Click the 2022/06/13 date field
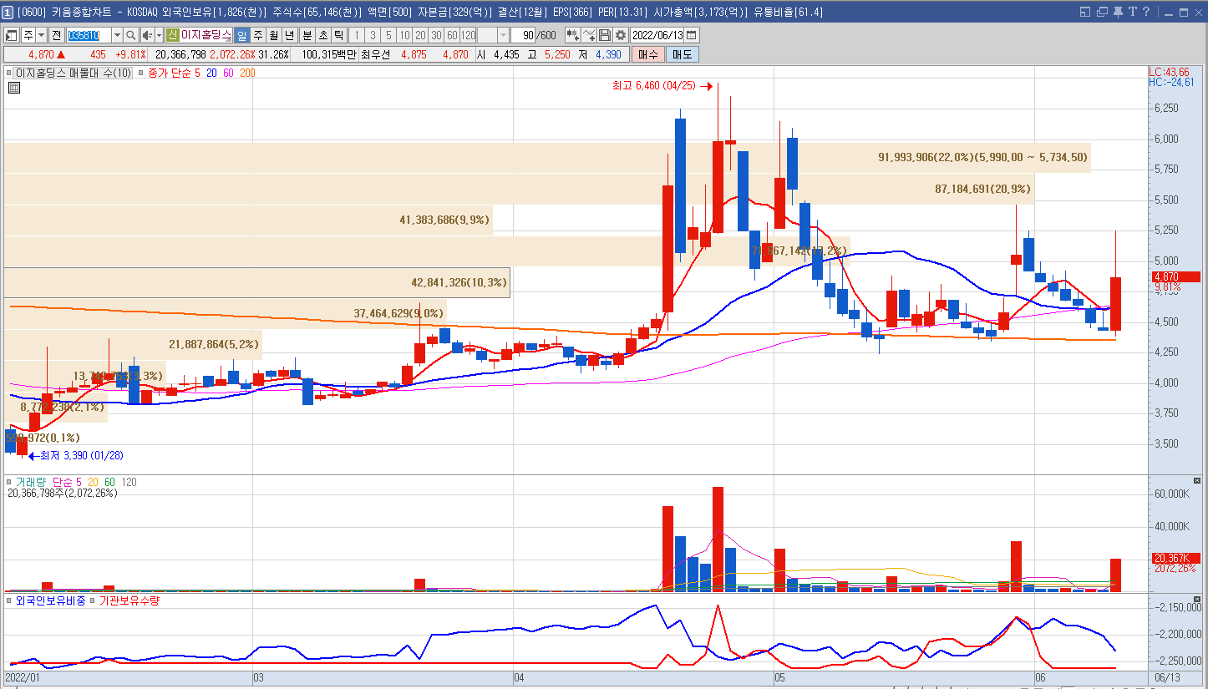 tap(657, 35)
